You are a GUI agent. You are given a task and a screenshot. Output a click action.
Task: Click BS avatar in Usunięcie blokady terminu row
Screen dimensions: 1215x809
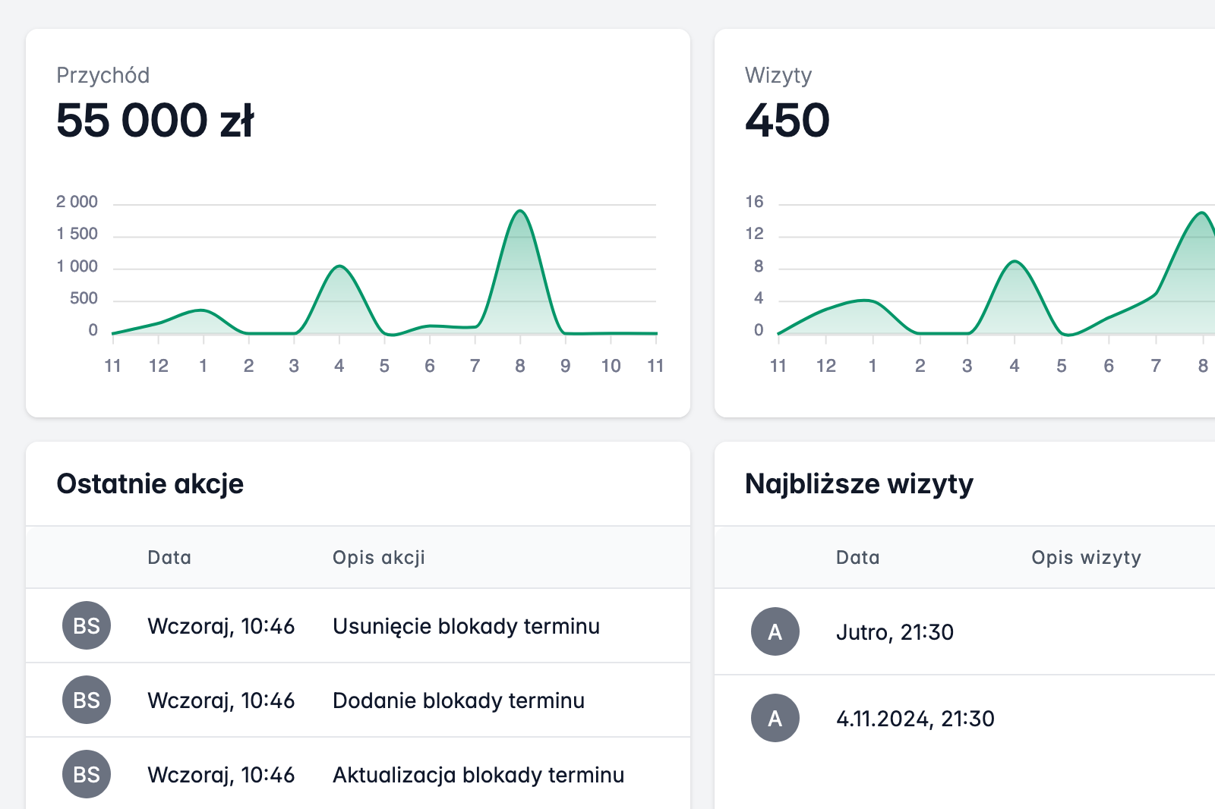(x=87, y=625)
